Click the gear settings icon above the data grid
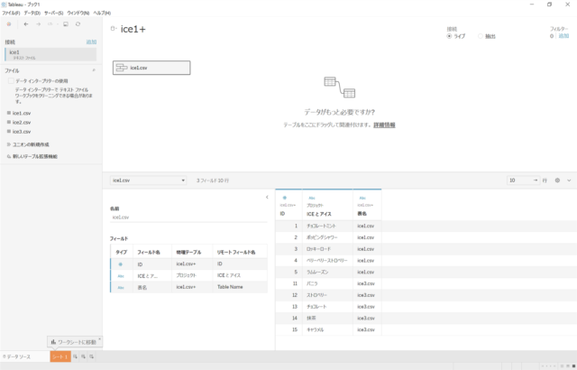This screenshot has width=577, height=370. pyautogui.click(x=558, y=180)
